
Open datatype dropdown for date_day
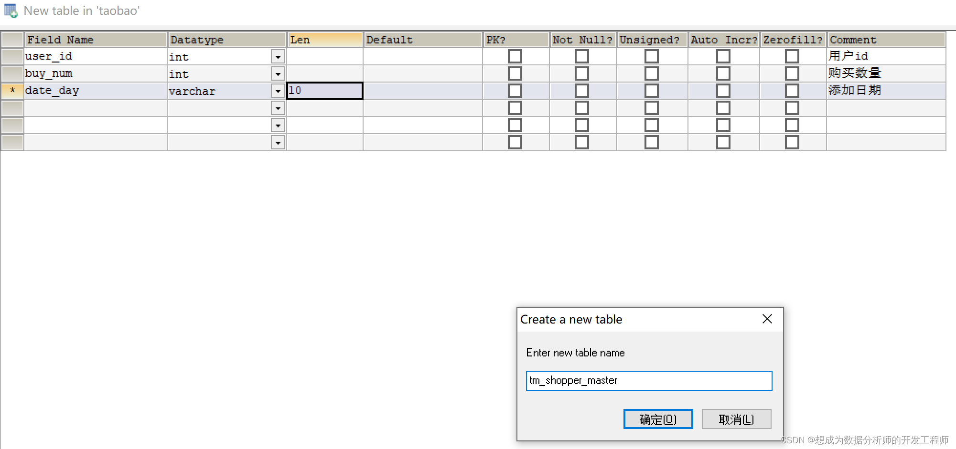pyautogui.click(x=278, y=91)
